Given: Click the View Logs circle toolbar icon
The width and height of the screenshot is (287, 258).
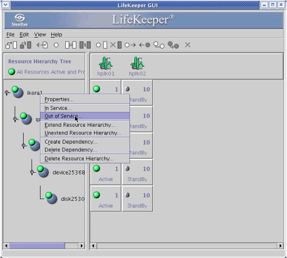Looking at the screenshot, I should click(x=56, y=45).
